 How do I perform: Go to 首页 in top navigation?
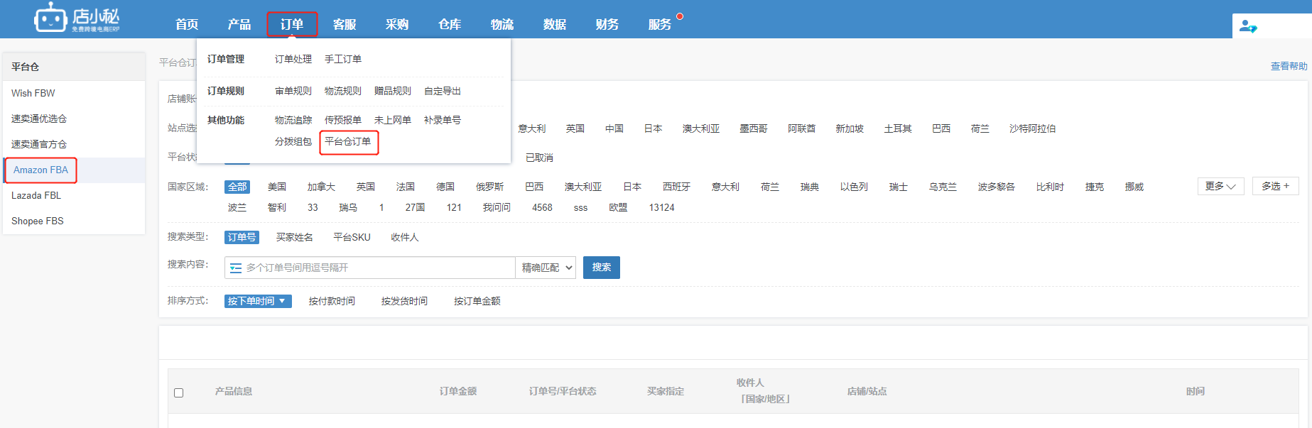click(x=187, y=24)
